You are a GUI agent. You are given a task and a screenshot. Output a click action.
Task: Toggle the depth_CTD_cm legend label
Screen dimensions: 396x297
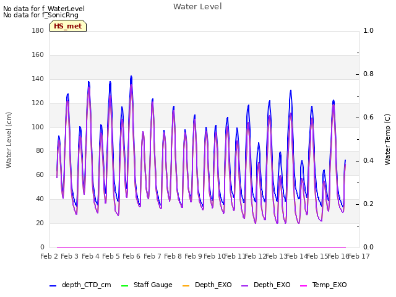click(x=87, y=285)
